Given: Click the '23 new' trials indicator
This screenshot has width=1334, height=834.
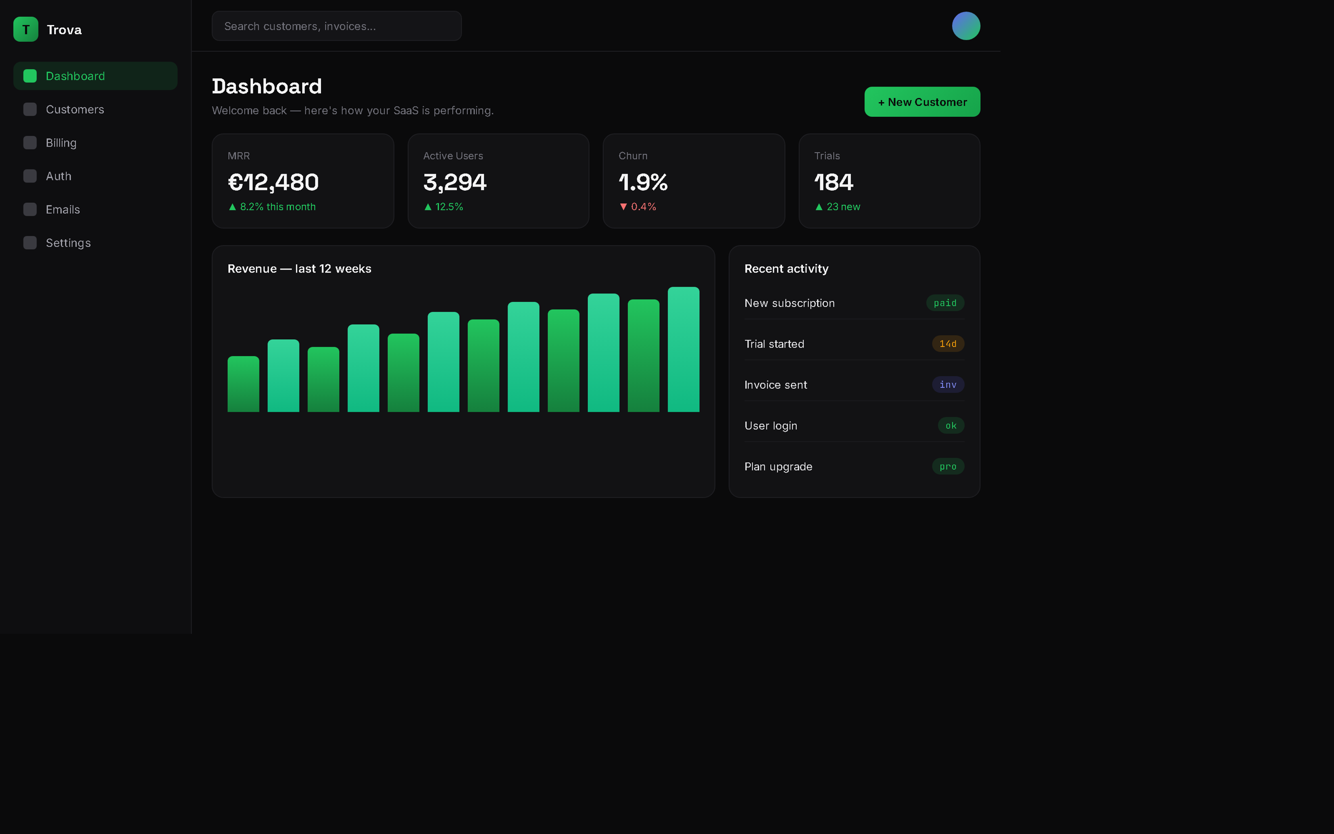Looking at the screenshot, I should (837, 207).
